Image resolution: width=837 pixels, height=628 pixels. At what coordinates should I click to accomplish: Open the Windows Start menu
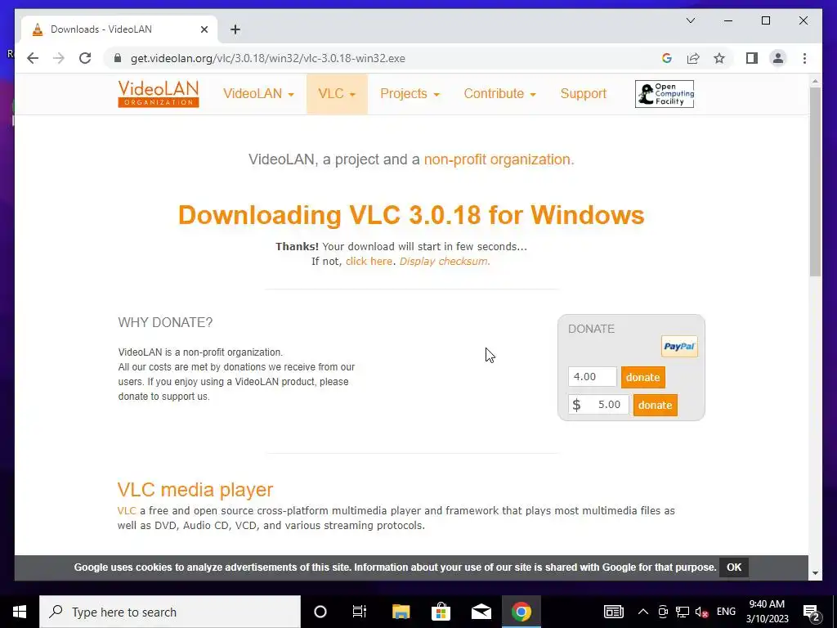click(x=20, y=612)
